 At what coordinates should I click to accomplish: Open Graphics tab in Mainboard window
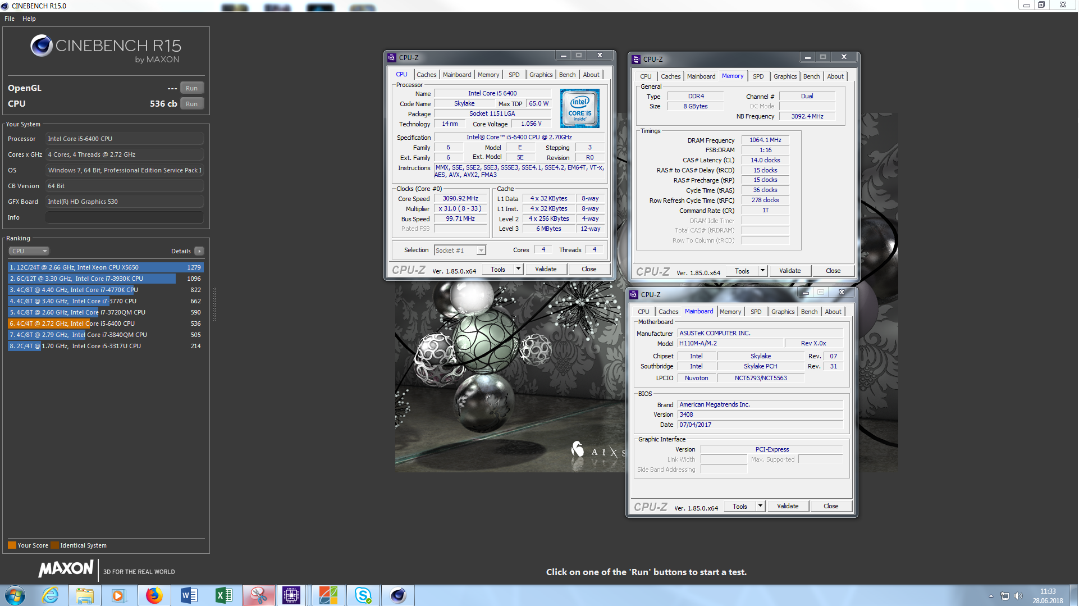(783, 312)
